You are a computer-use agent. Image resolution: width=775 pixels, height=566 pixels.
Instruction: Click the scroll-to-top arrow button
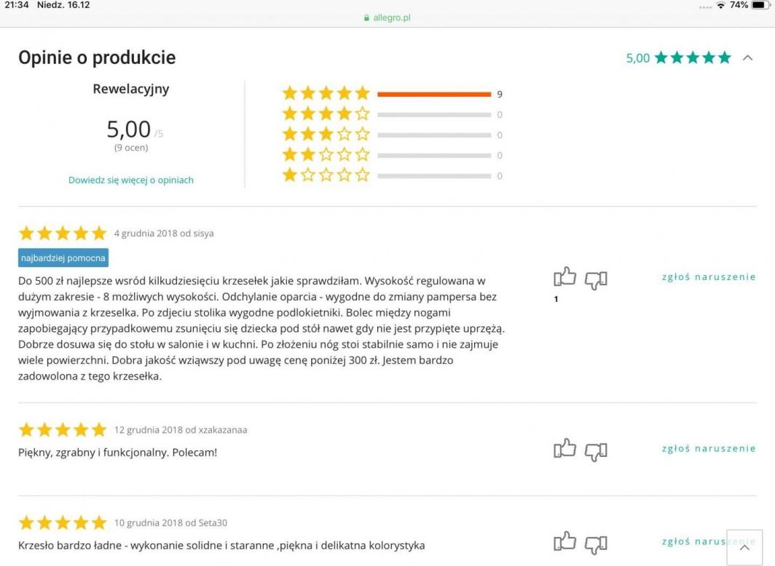pos(744,548)
